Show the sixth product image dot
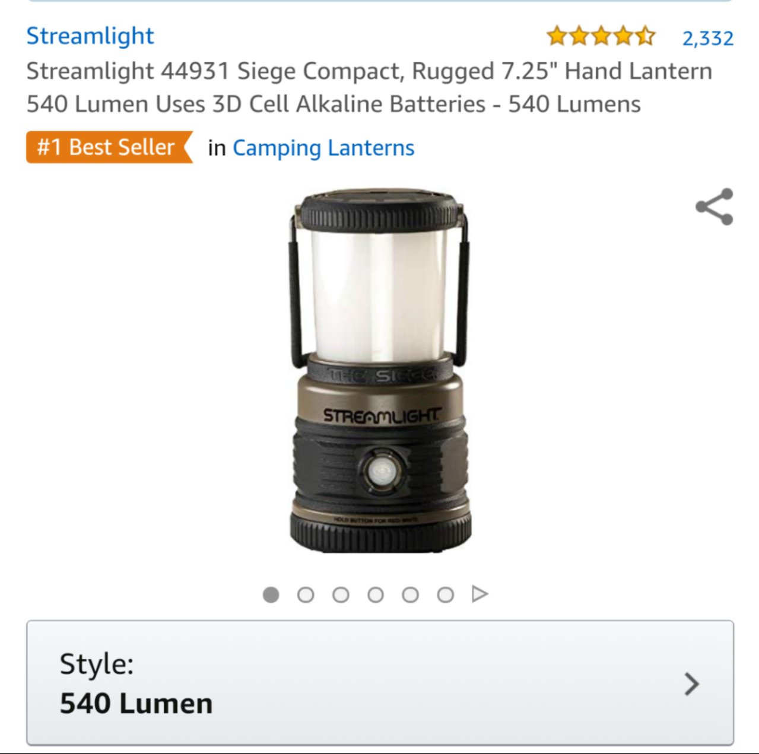 (x=445, y=594)
